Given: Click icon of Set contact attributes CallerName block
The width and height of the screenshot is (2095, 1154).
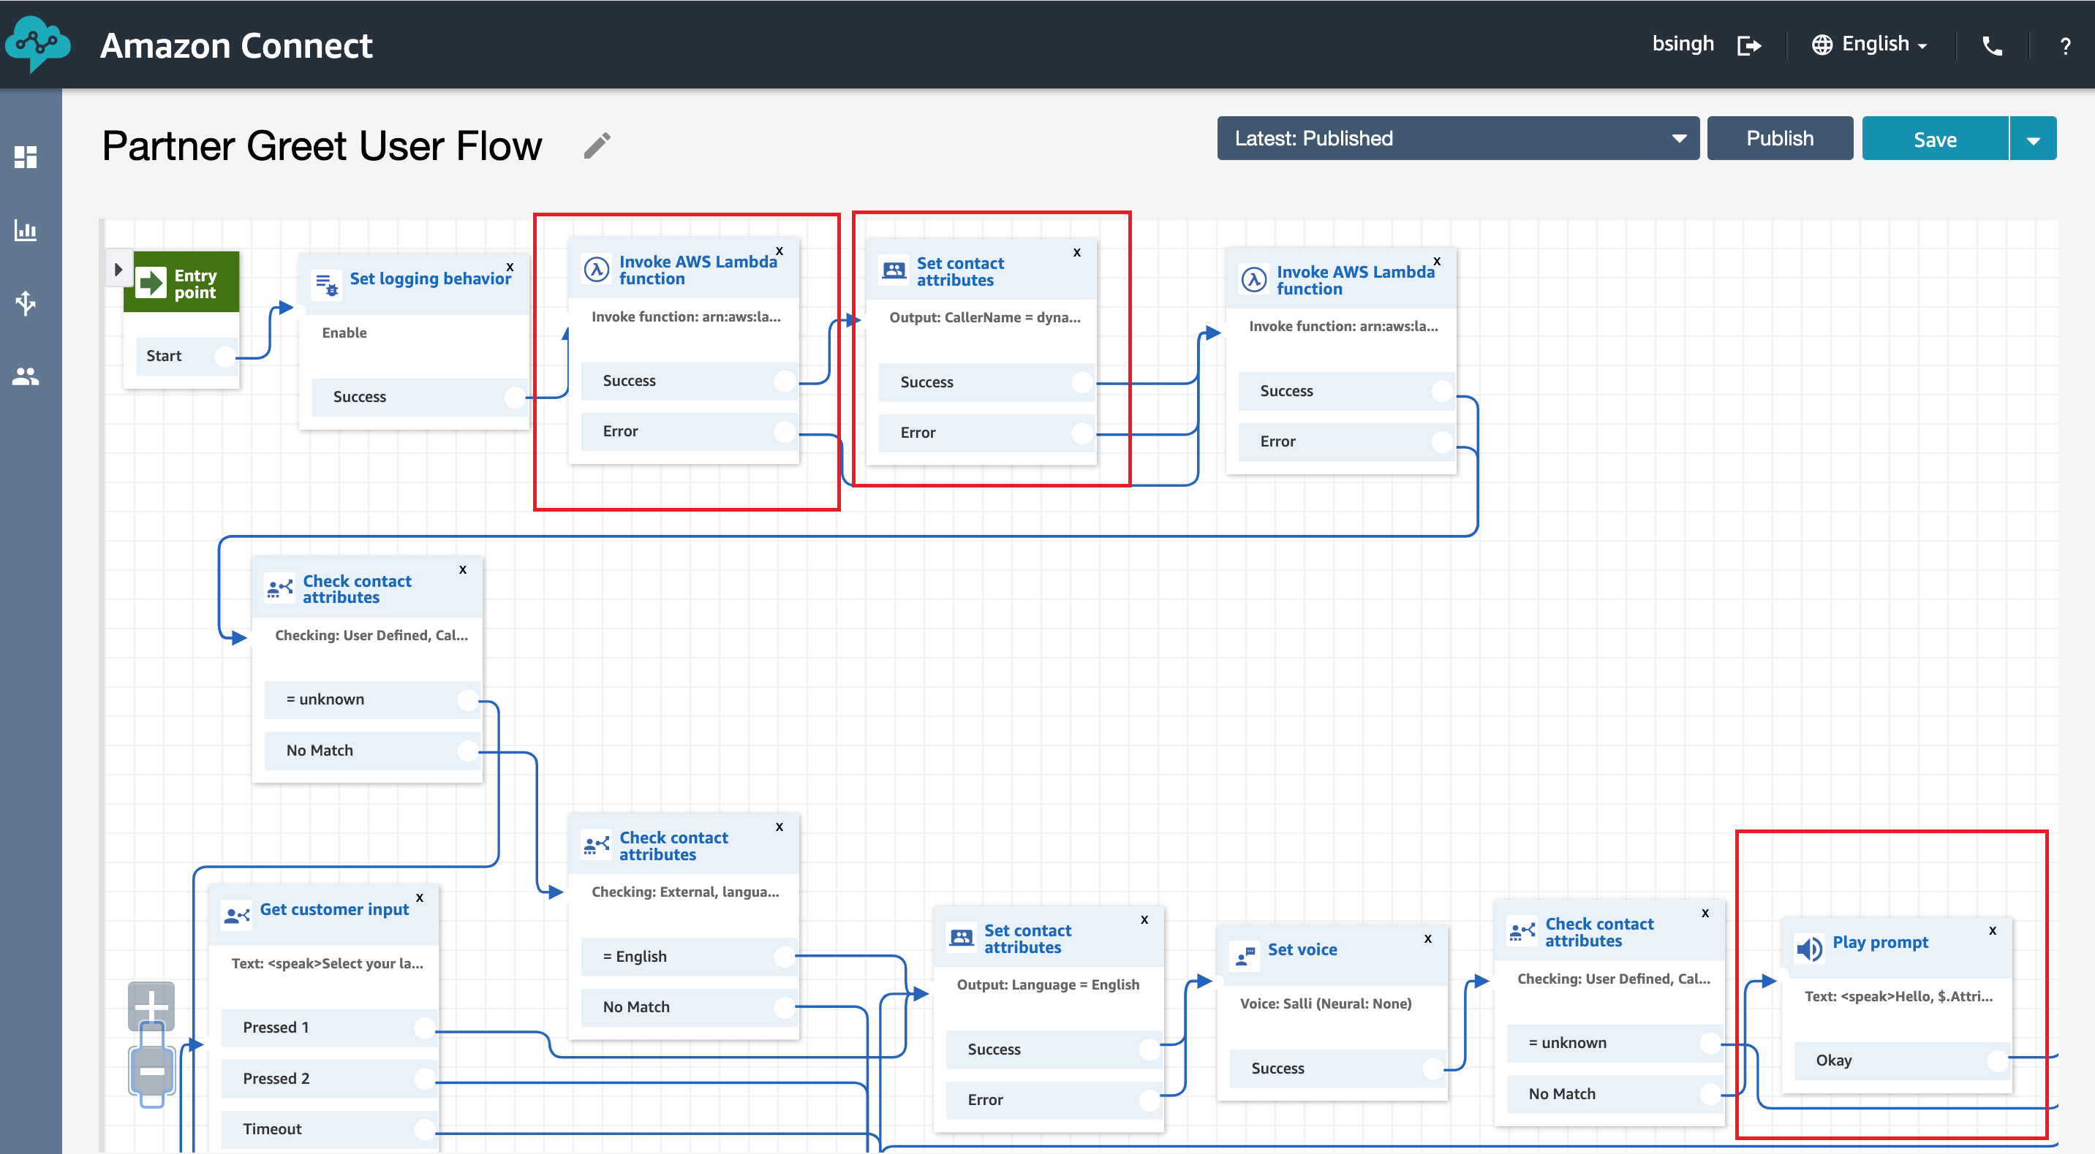Looking at the screenshot, I should click(x=894, y=270).
